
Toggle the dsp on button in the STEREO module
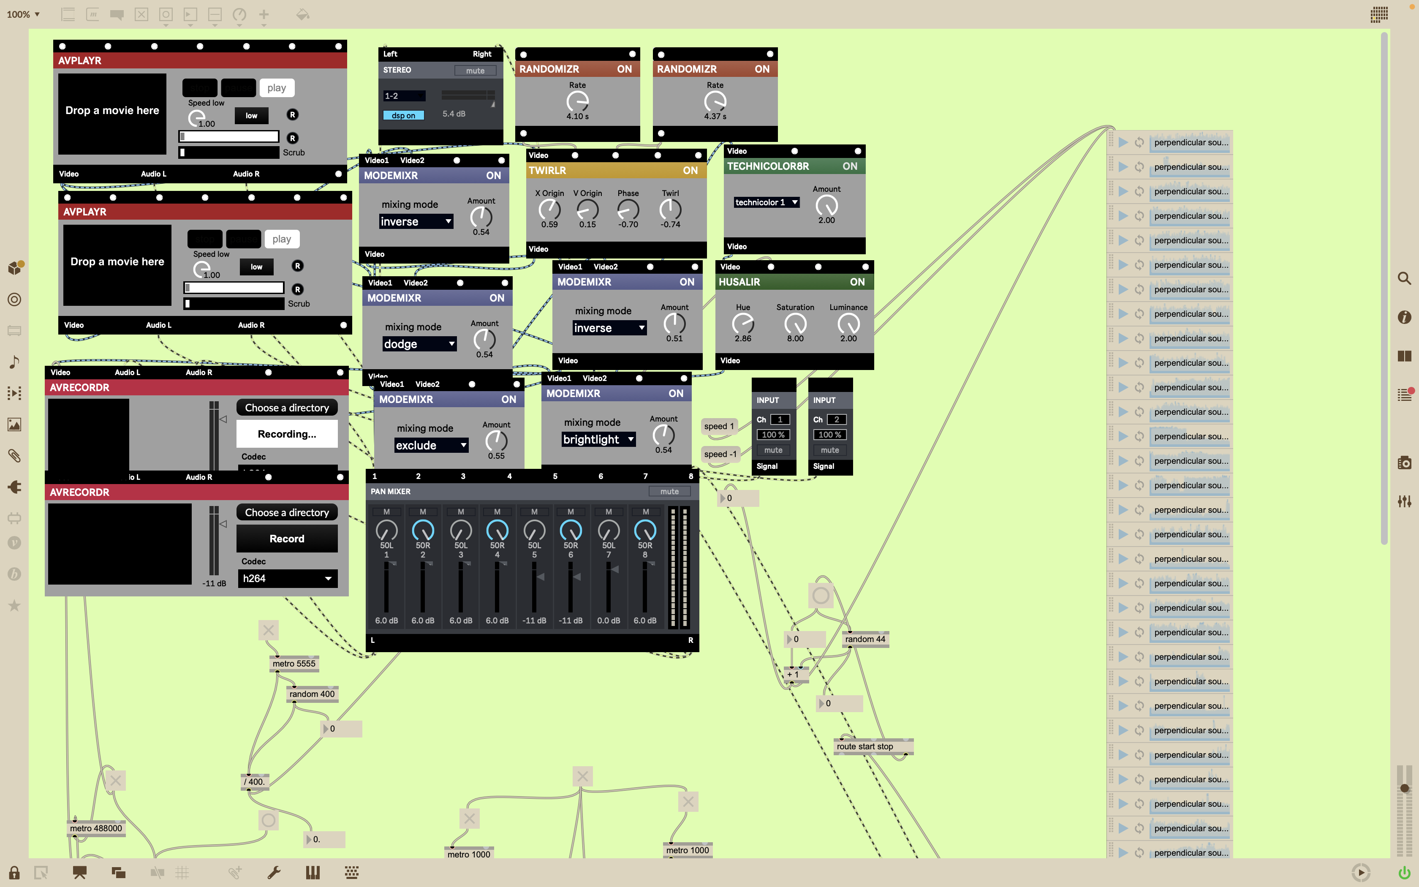403,116
